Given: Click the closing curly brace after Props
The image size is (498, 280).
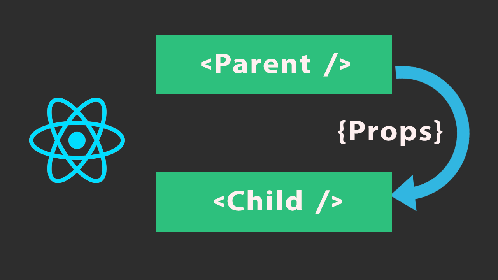Looking at the screenshot, I should tap(438, 132).
